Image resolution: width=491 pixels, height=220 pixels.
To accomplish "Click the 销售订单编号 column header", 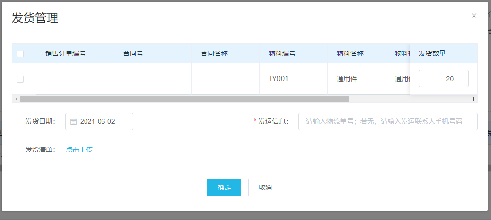I will point(66,53).
